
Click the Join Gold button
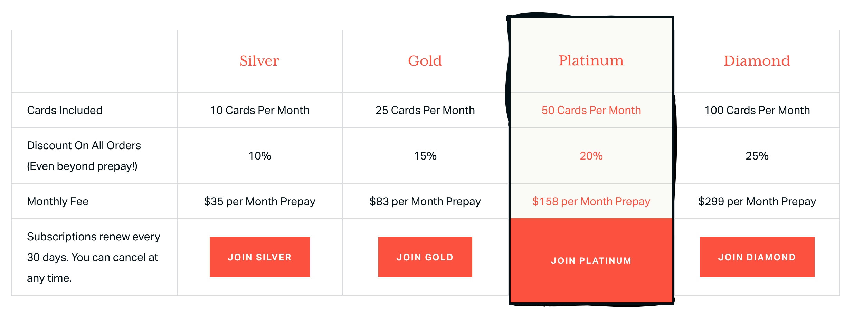click(x=425, y=257)
